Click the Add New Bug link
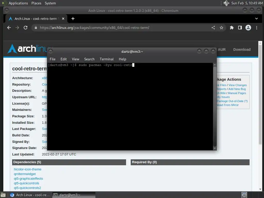The image size is (264, 198). 237,89
